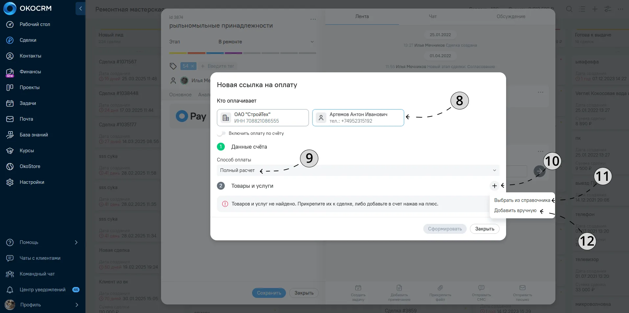The height and width of the screenshot is (313, 629).
Task: Open Проекты section icon
Action: click(10, 87)
